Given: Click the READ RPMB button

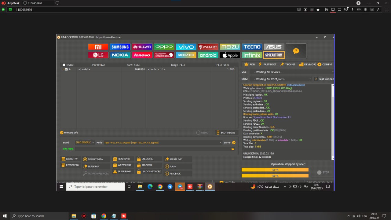Looking at the screenshot, I should coord(122,159).
